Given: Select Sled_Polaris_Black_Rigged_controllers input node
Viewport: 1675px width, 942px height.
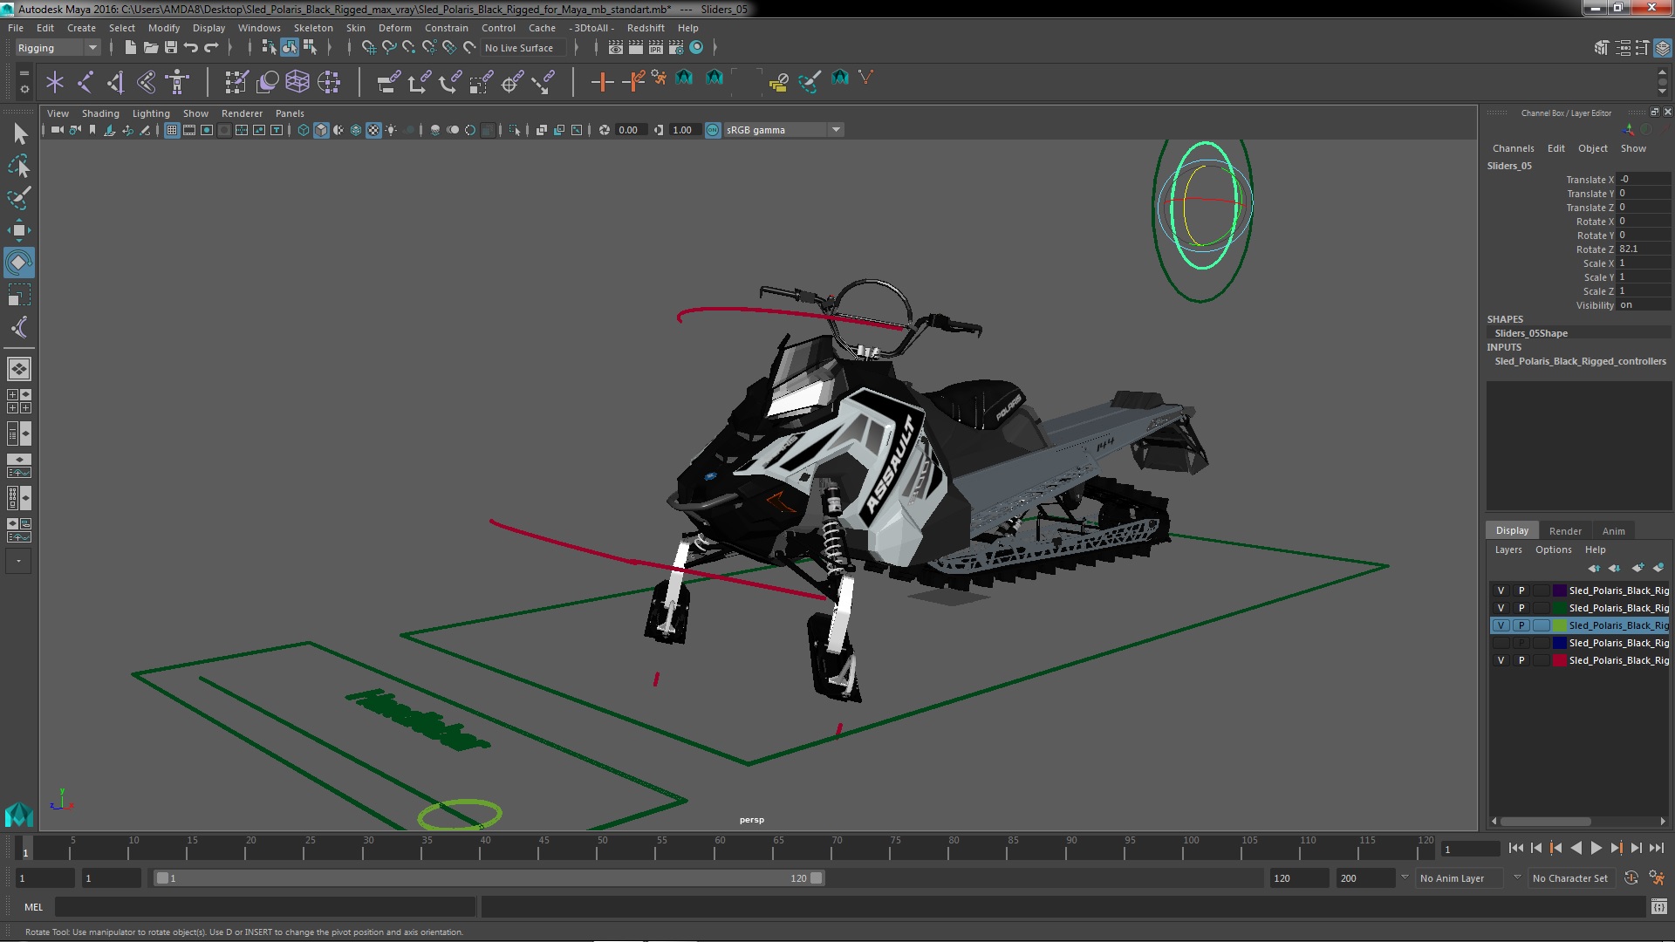Looking at the screenshot, I should tap(1580, 361).
